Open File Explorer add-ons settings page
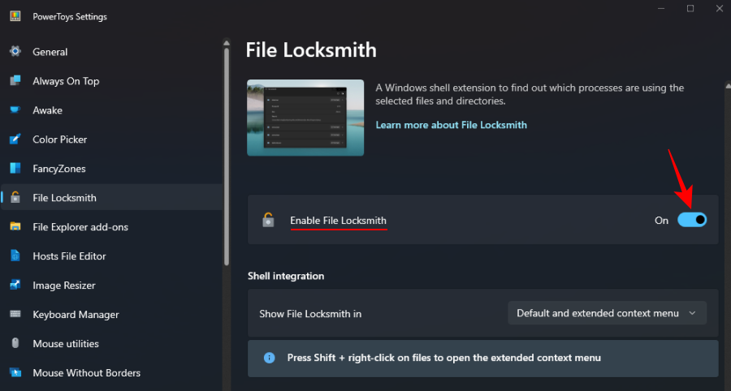This screenshot has height=391, width=731. [80, 227]
